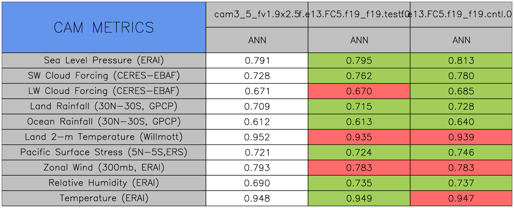Click the red cell showing 0.670
This screenshot has height=208, width=514.
coord(359,91)
